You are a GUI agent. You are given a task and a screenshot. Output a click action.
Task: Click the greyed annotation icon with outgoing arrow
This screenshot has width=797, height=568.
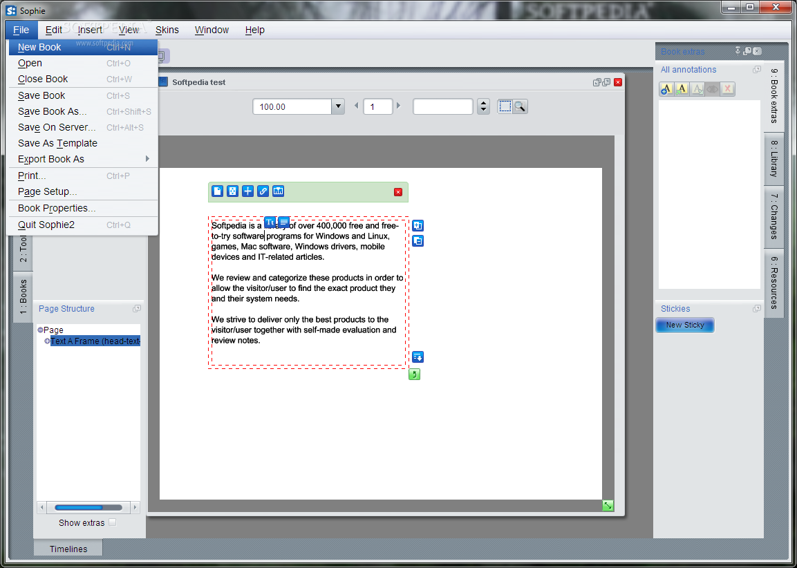[697, 89]
